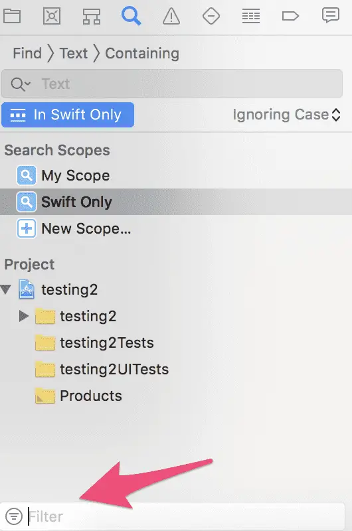This screenshot has height=531, width=352.
Task: Open the Symbol navigator hierarchy icon
Action: pos(92,16)
